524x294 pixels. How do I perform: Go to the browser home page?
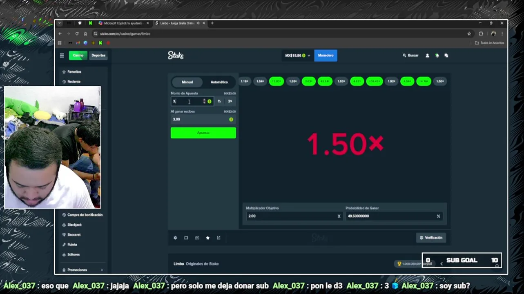(85, 34)
